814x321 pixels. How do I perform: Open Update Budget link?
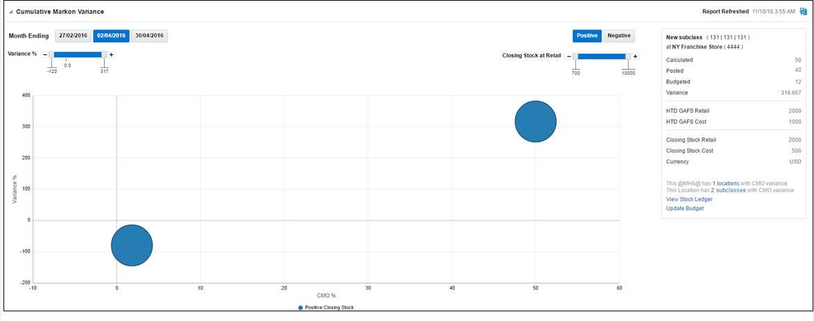pyautogui.click(x=685, y=209)
